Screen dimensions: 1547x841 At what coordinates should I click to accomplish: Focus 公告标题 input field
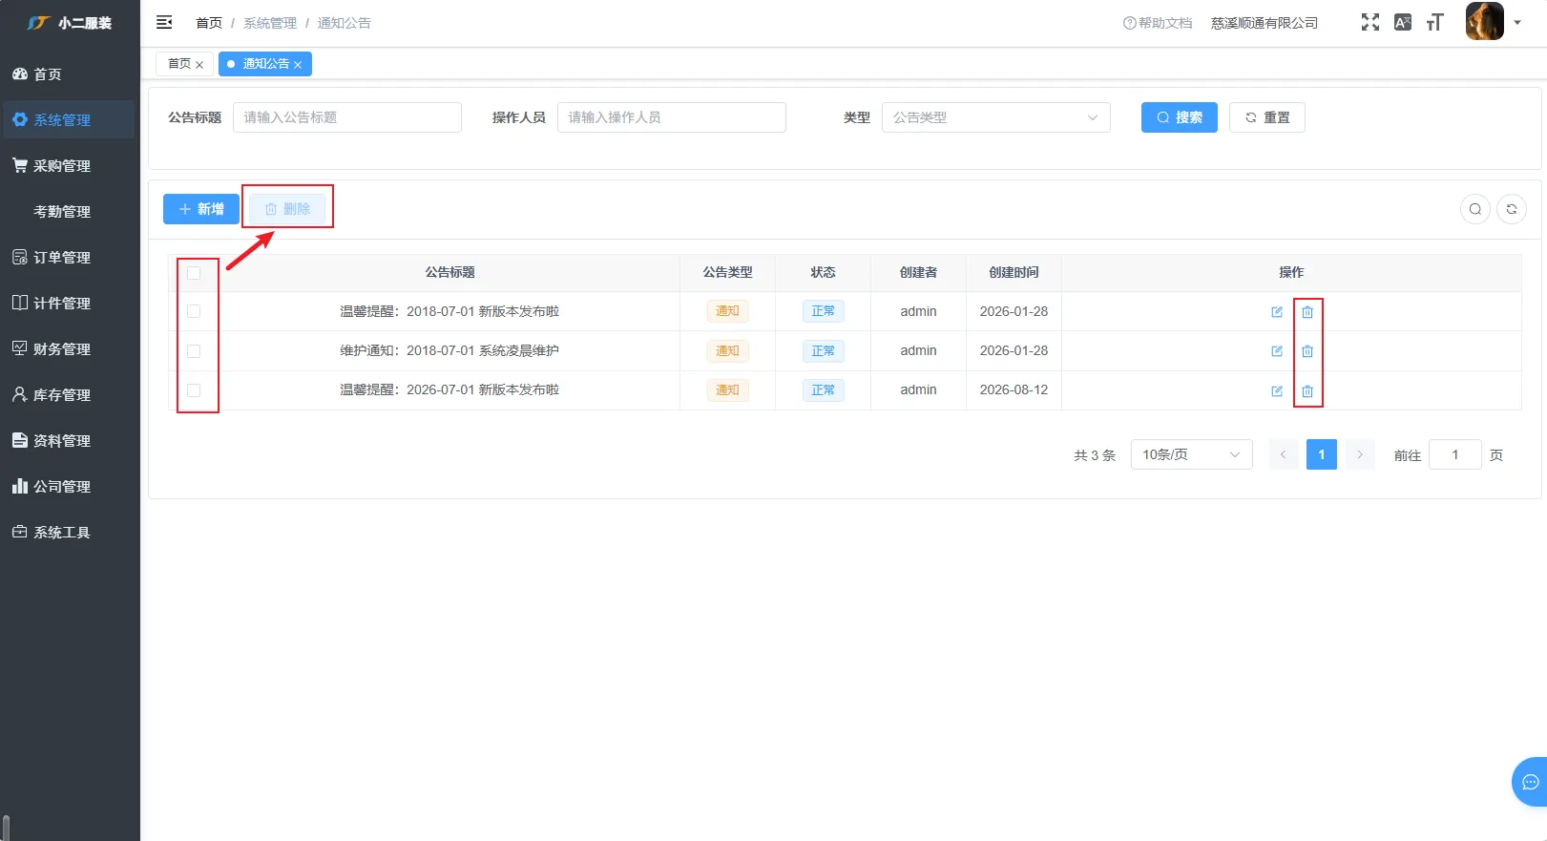click(x=347, y=117)
